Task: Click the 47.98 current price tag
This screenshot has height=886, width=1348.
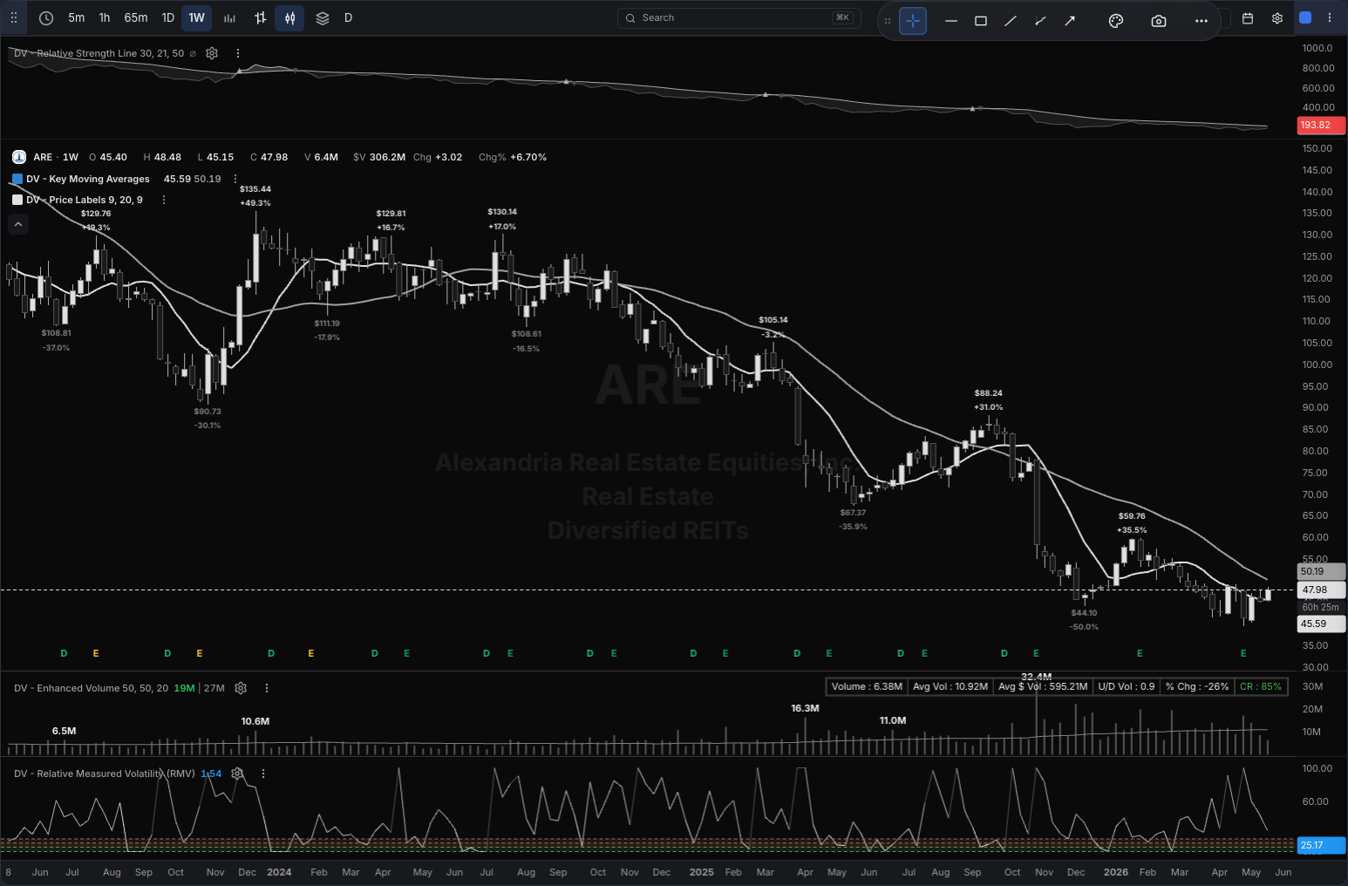Action: tap(1321, 590)
